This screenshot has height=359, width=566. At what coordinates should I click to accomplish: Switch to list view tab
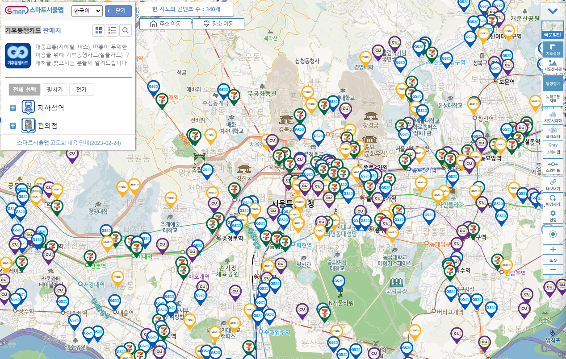click(x=112, y=30)
